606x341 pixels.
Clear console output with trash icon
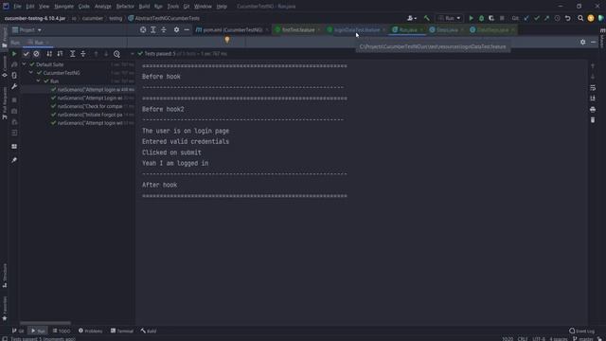(593, 120)
